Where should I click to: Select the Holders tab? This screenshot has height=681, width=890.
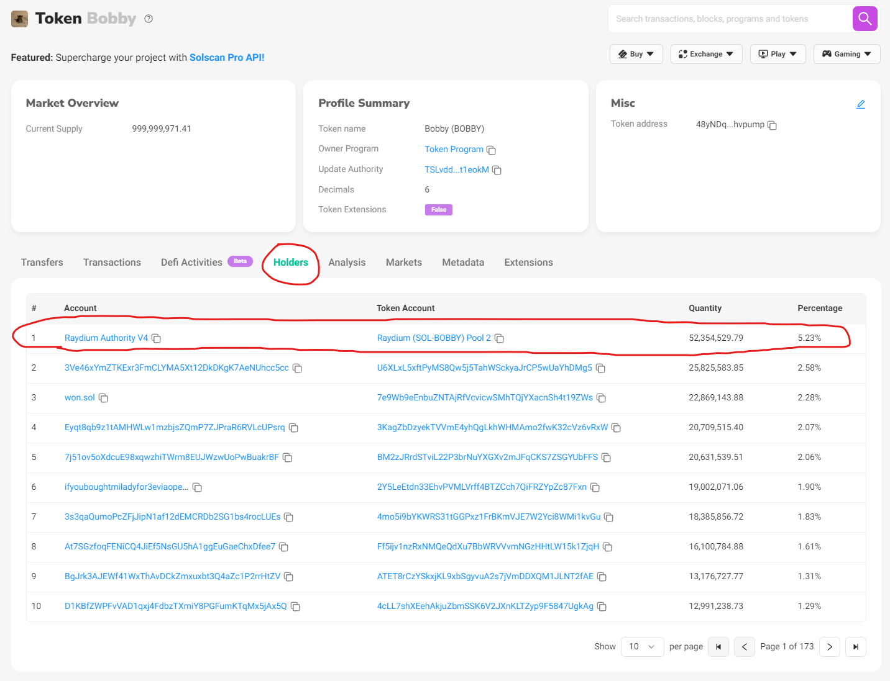coord(291,263)
